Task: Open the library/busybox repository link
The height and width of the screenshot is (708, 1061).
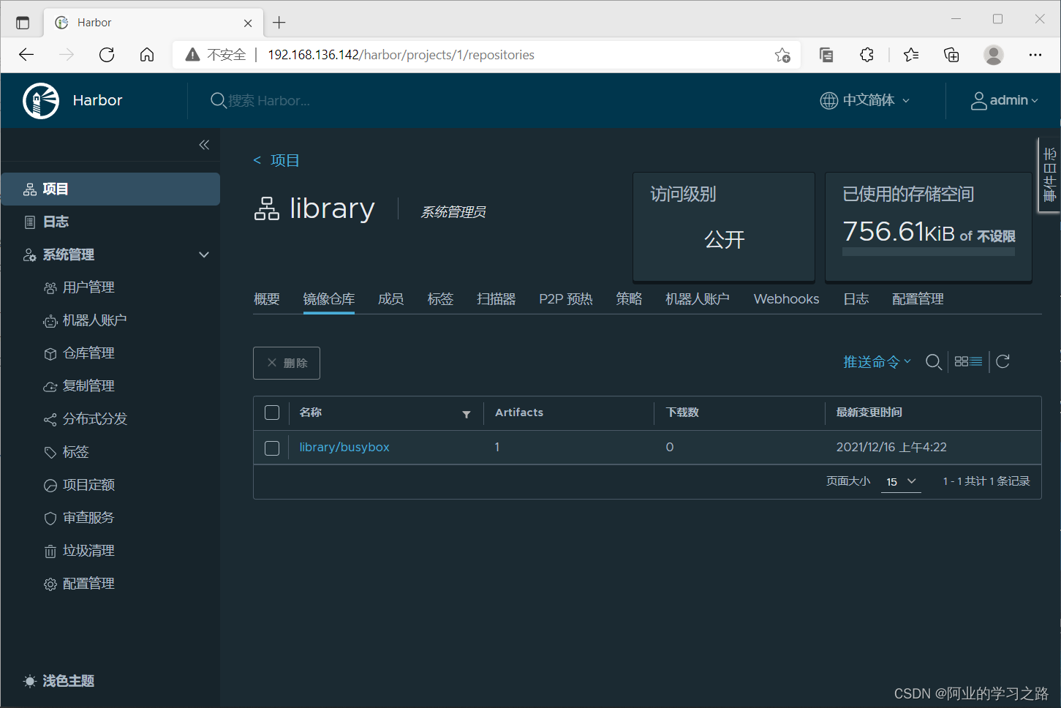Action: click(344, 447)
